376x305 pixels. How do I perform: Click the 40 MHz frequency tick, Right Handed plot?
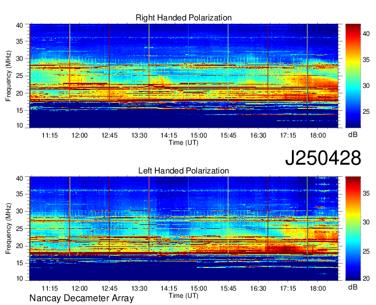(x=20, y=25)
